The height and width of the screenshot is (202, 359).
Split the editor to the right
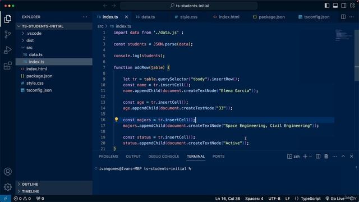pyautogui.click(x=343, y=17)
